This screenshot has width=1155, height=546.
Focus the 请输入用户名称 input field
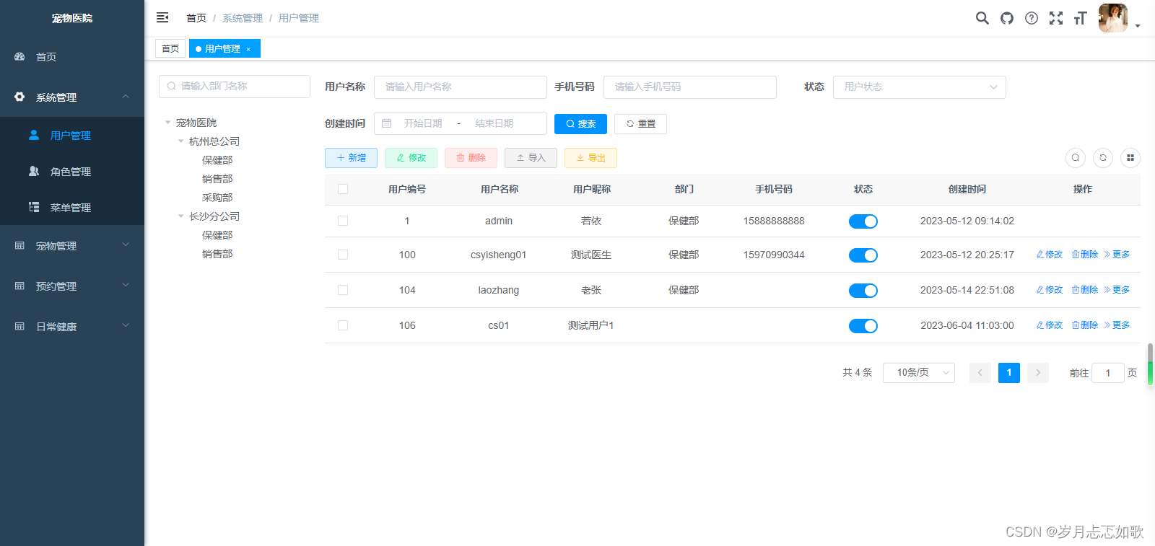461,87
